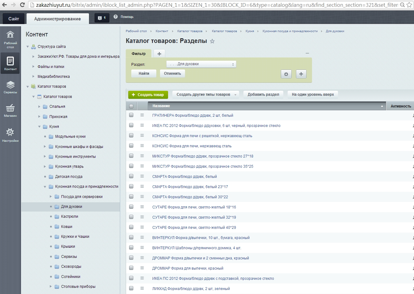Click the Структура сайта tree icon

pyautogui.click(x=33, y=47)
